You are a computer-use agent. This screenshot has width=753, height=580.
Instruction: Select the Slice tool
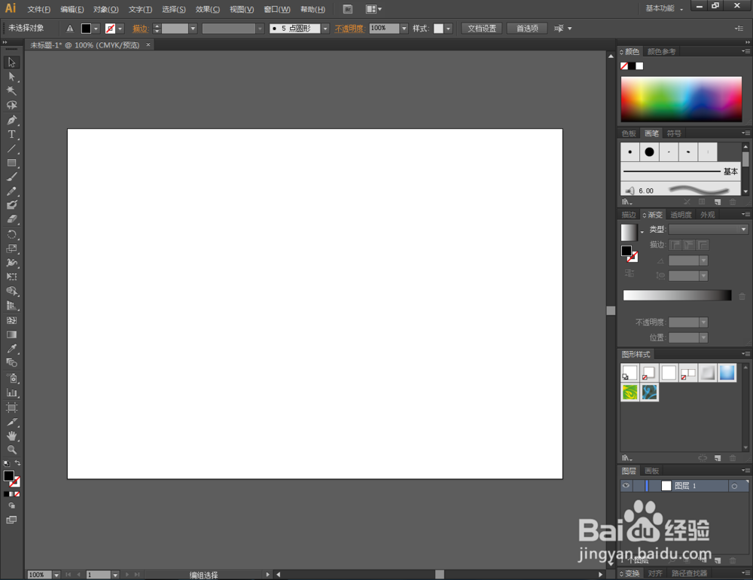click(11, 423)
